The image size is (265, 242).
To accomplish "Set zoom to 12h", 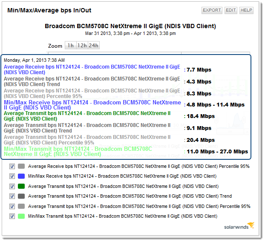I will [82, 45].
